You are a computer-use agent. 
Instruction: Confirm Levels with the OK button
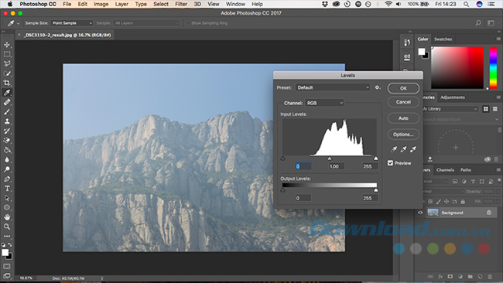(403, 88)
